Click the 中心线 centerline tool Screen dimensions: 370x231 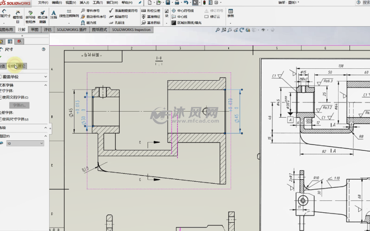point(179,17)
